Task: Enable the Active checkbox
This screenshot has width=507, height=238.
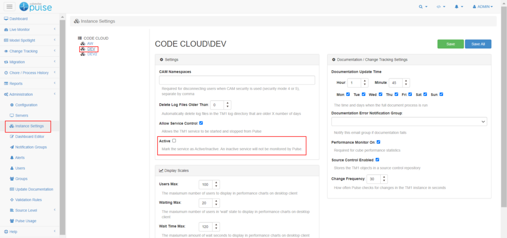Action: pos(174,141)
